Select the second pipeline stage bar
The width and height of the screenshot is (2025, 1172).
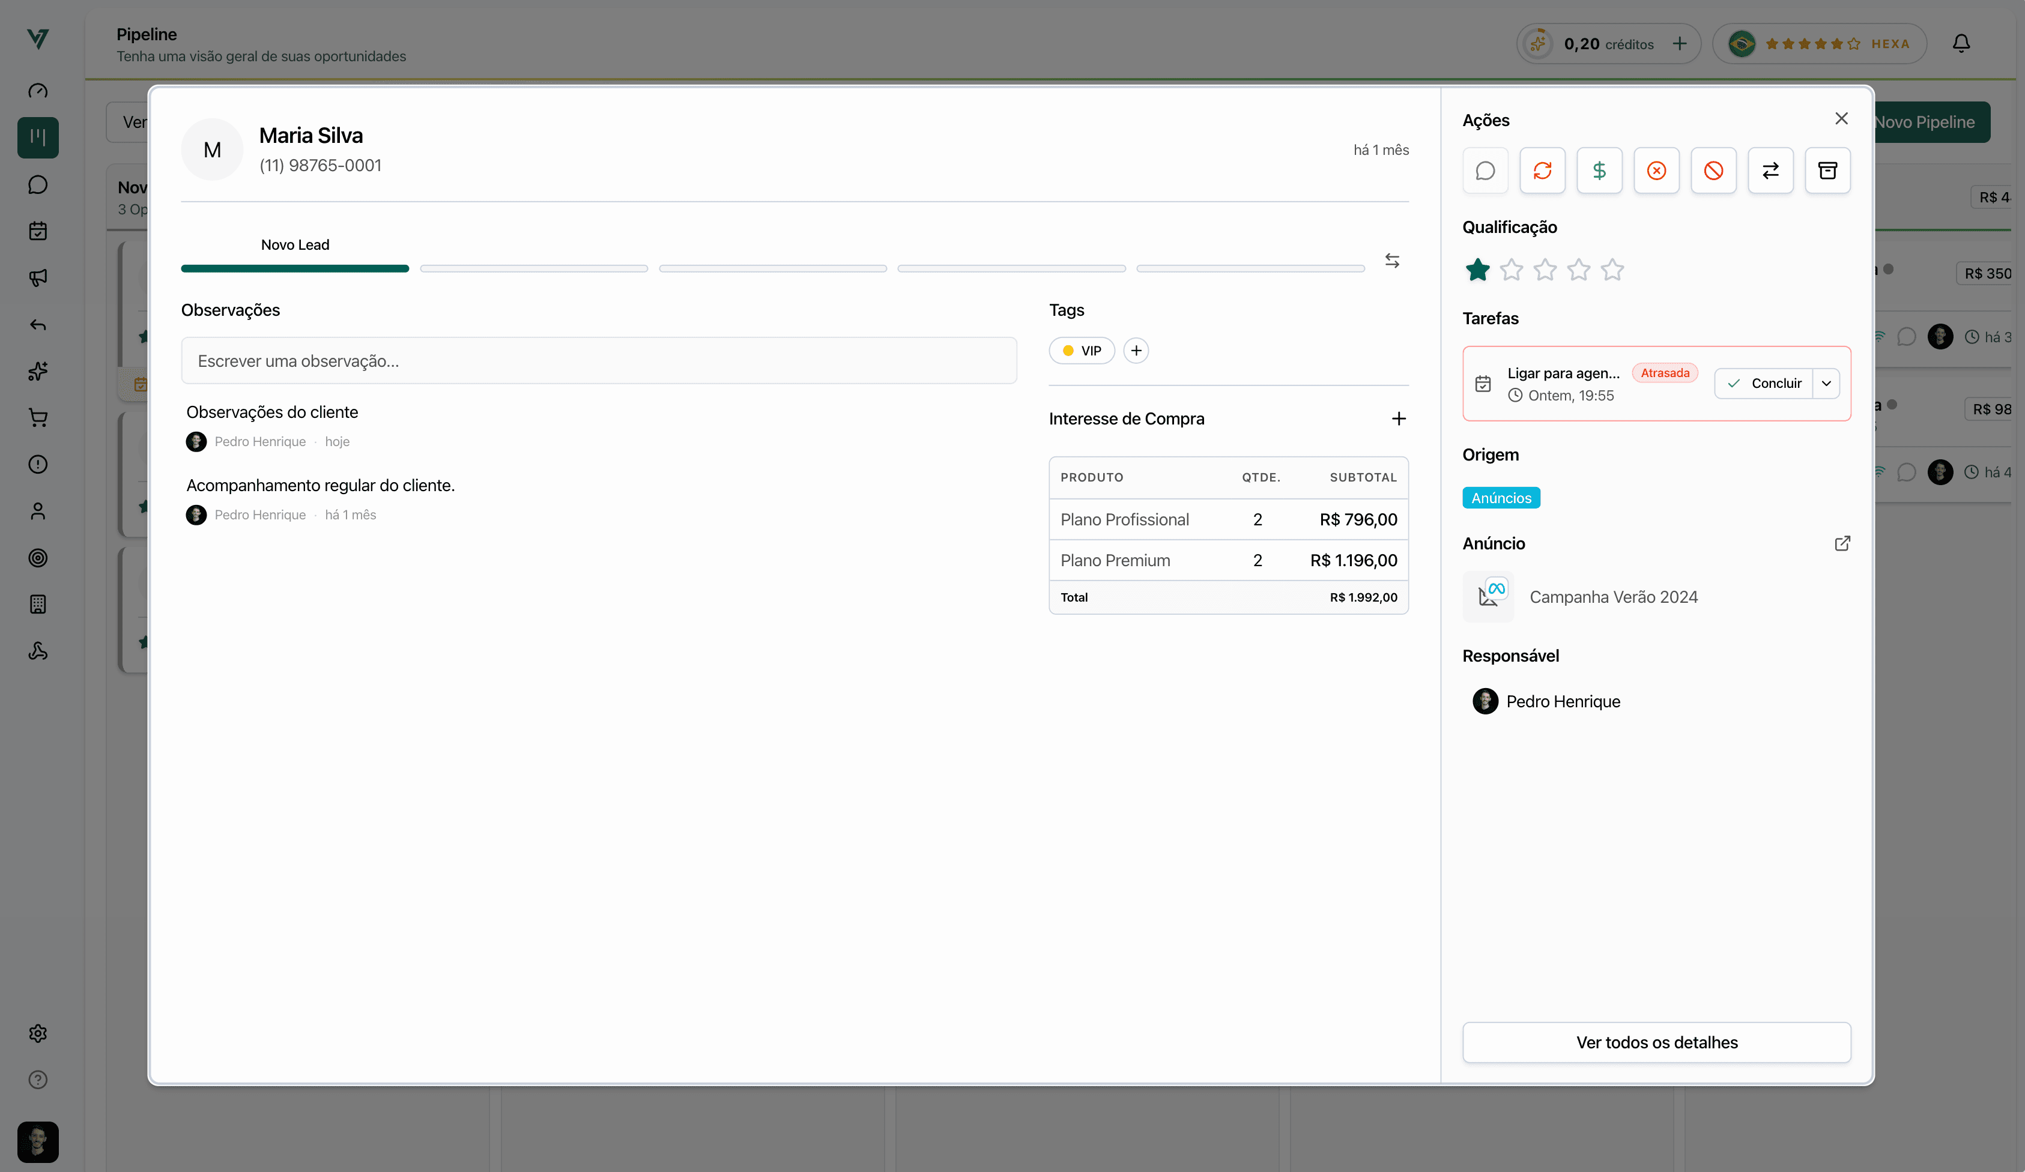click(x=533, y=268)
